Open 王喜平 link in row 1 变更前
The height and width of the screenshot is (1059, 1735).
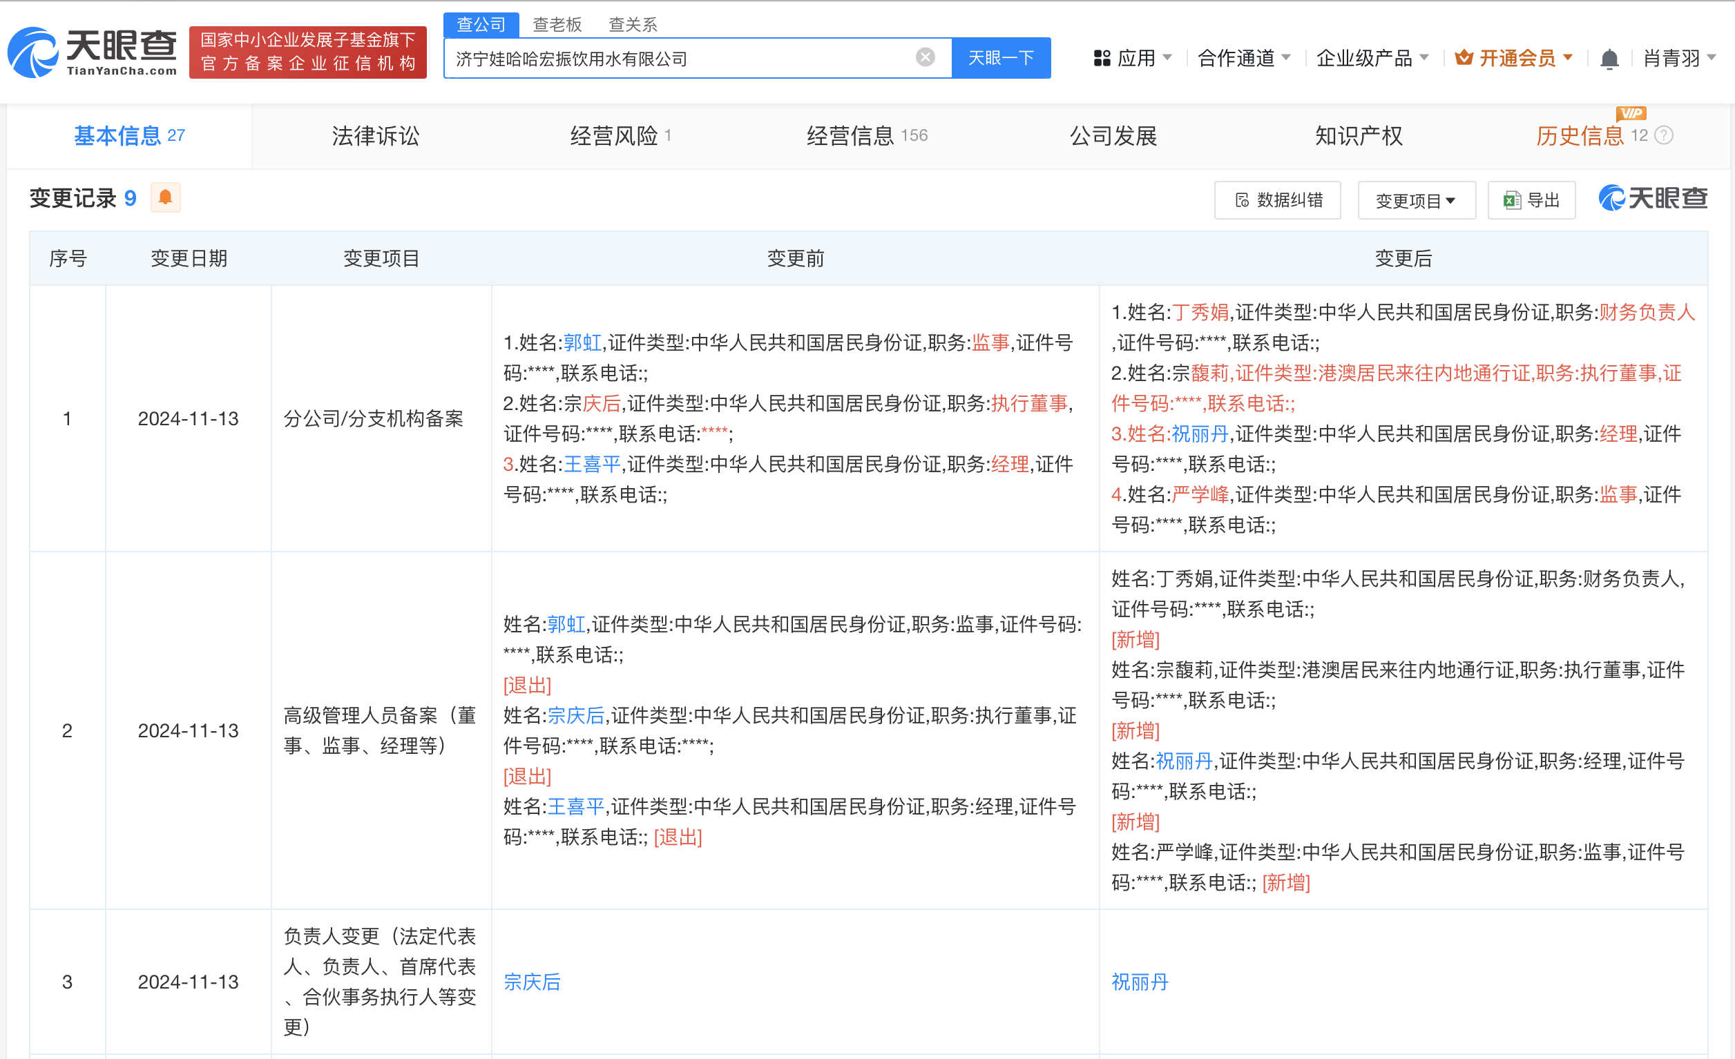coord(592,465)
